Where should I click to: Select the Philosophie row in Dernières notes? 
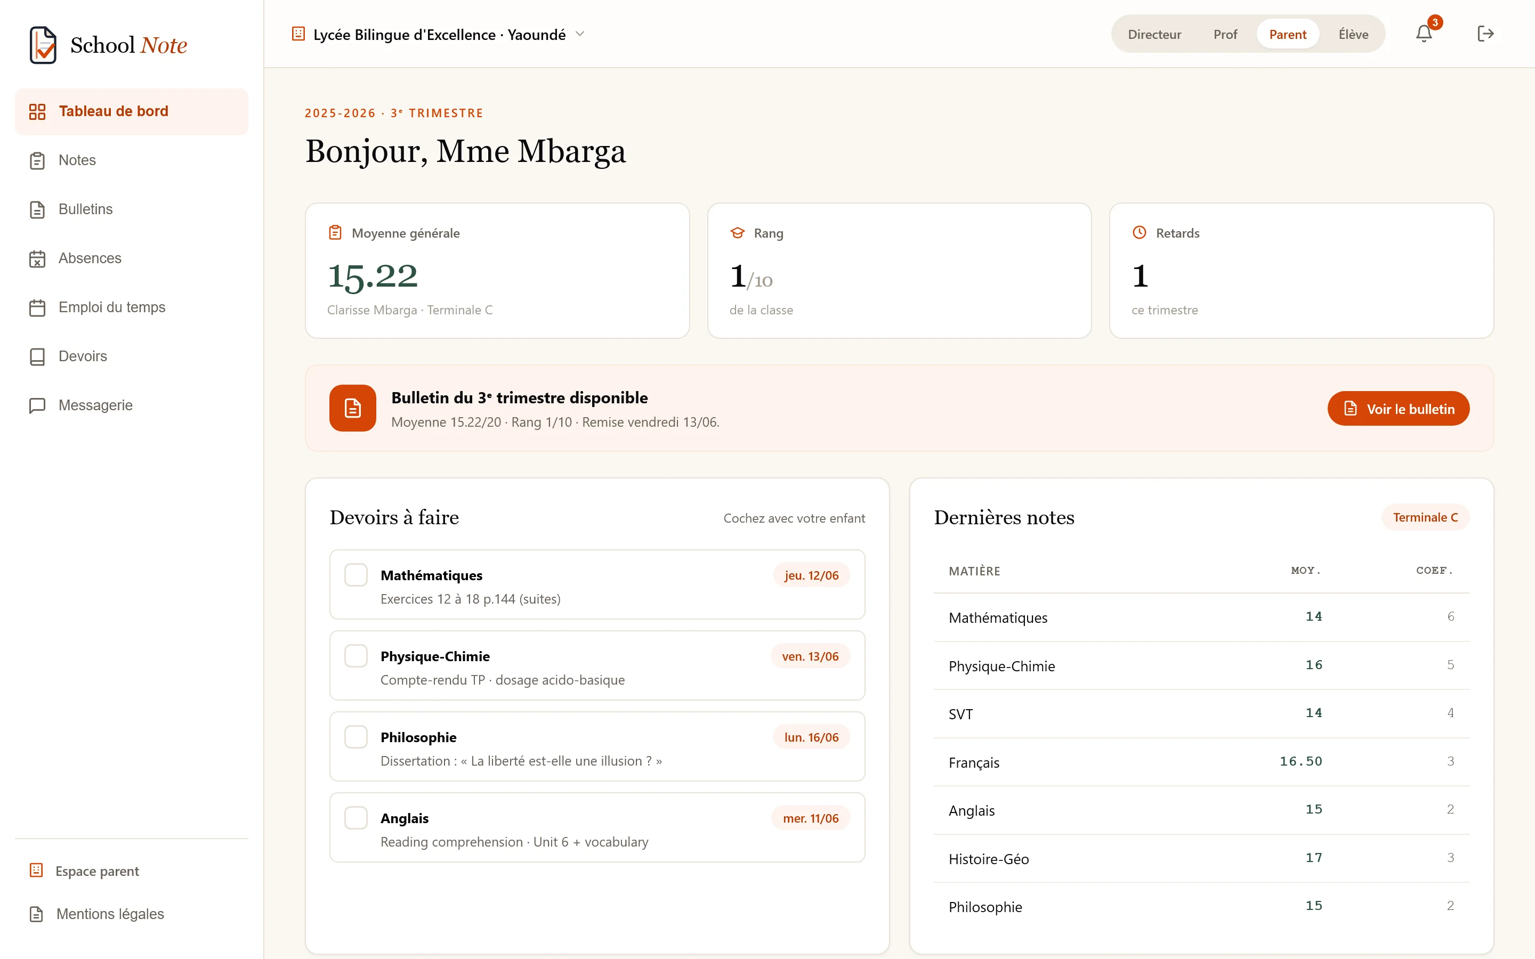point(1201,906)
